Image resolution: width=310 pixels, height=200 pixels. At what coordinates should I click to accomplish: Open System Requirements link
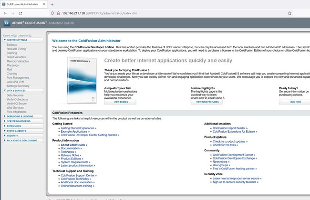point(75,162)
